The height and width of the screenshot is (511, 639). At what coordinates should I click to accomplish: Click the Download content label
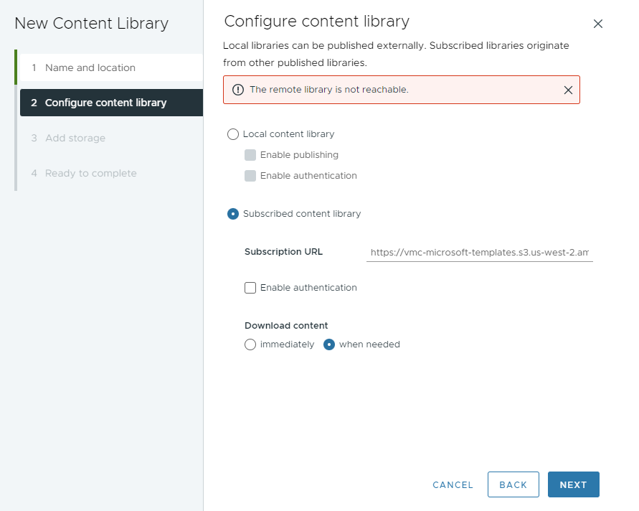click(x=286, y=325)
